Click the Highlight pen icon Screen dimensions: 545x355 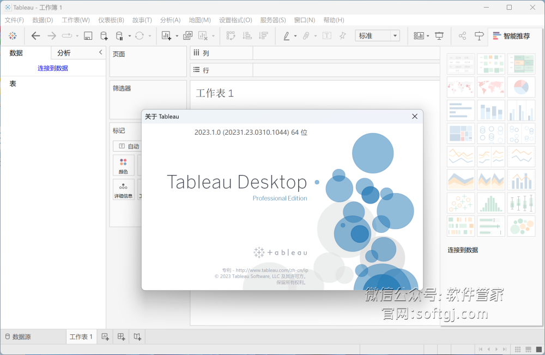coord(287,35)
